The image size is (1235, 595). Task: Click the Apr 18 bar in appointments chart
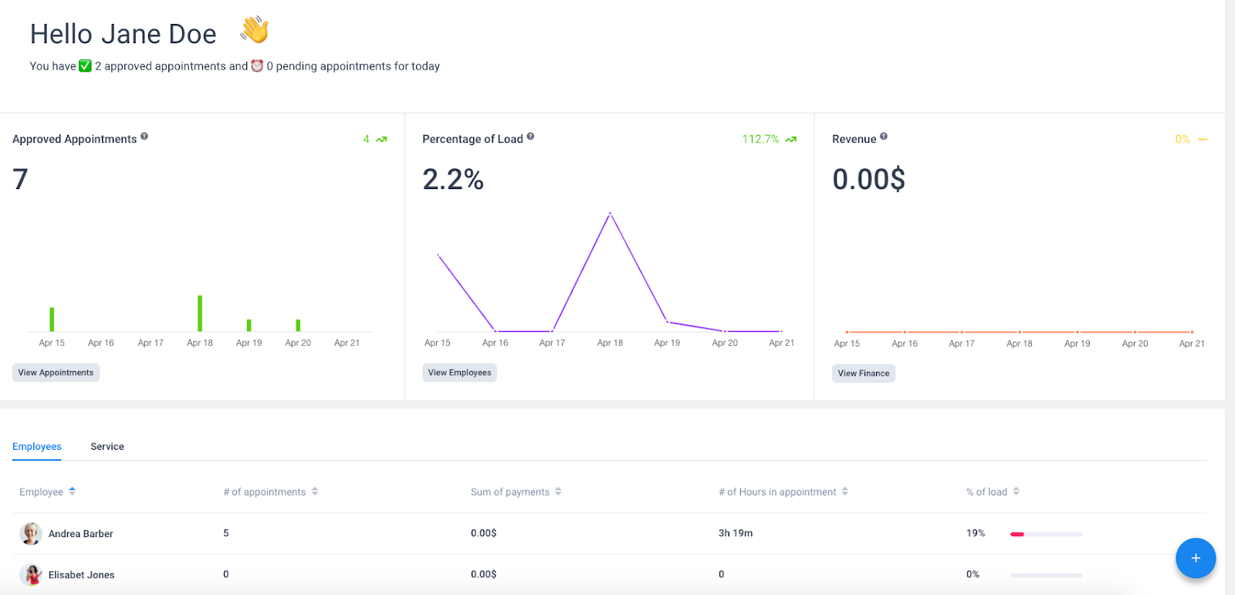click(x=200, y=313)
